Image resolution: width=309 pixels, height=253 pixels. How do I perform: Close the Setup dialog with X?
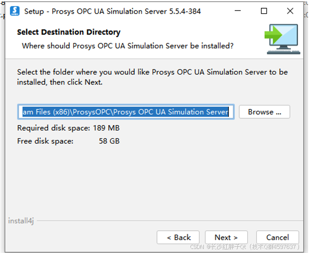(290, 11)
